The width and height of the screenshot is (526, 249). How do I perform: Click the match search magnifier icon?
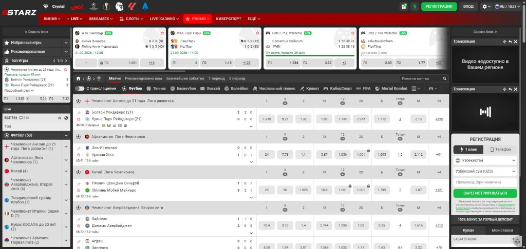[444, 78]
